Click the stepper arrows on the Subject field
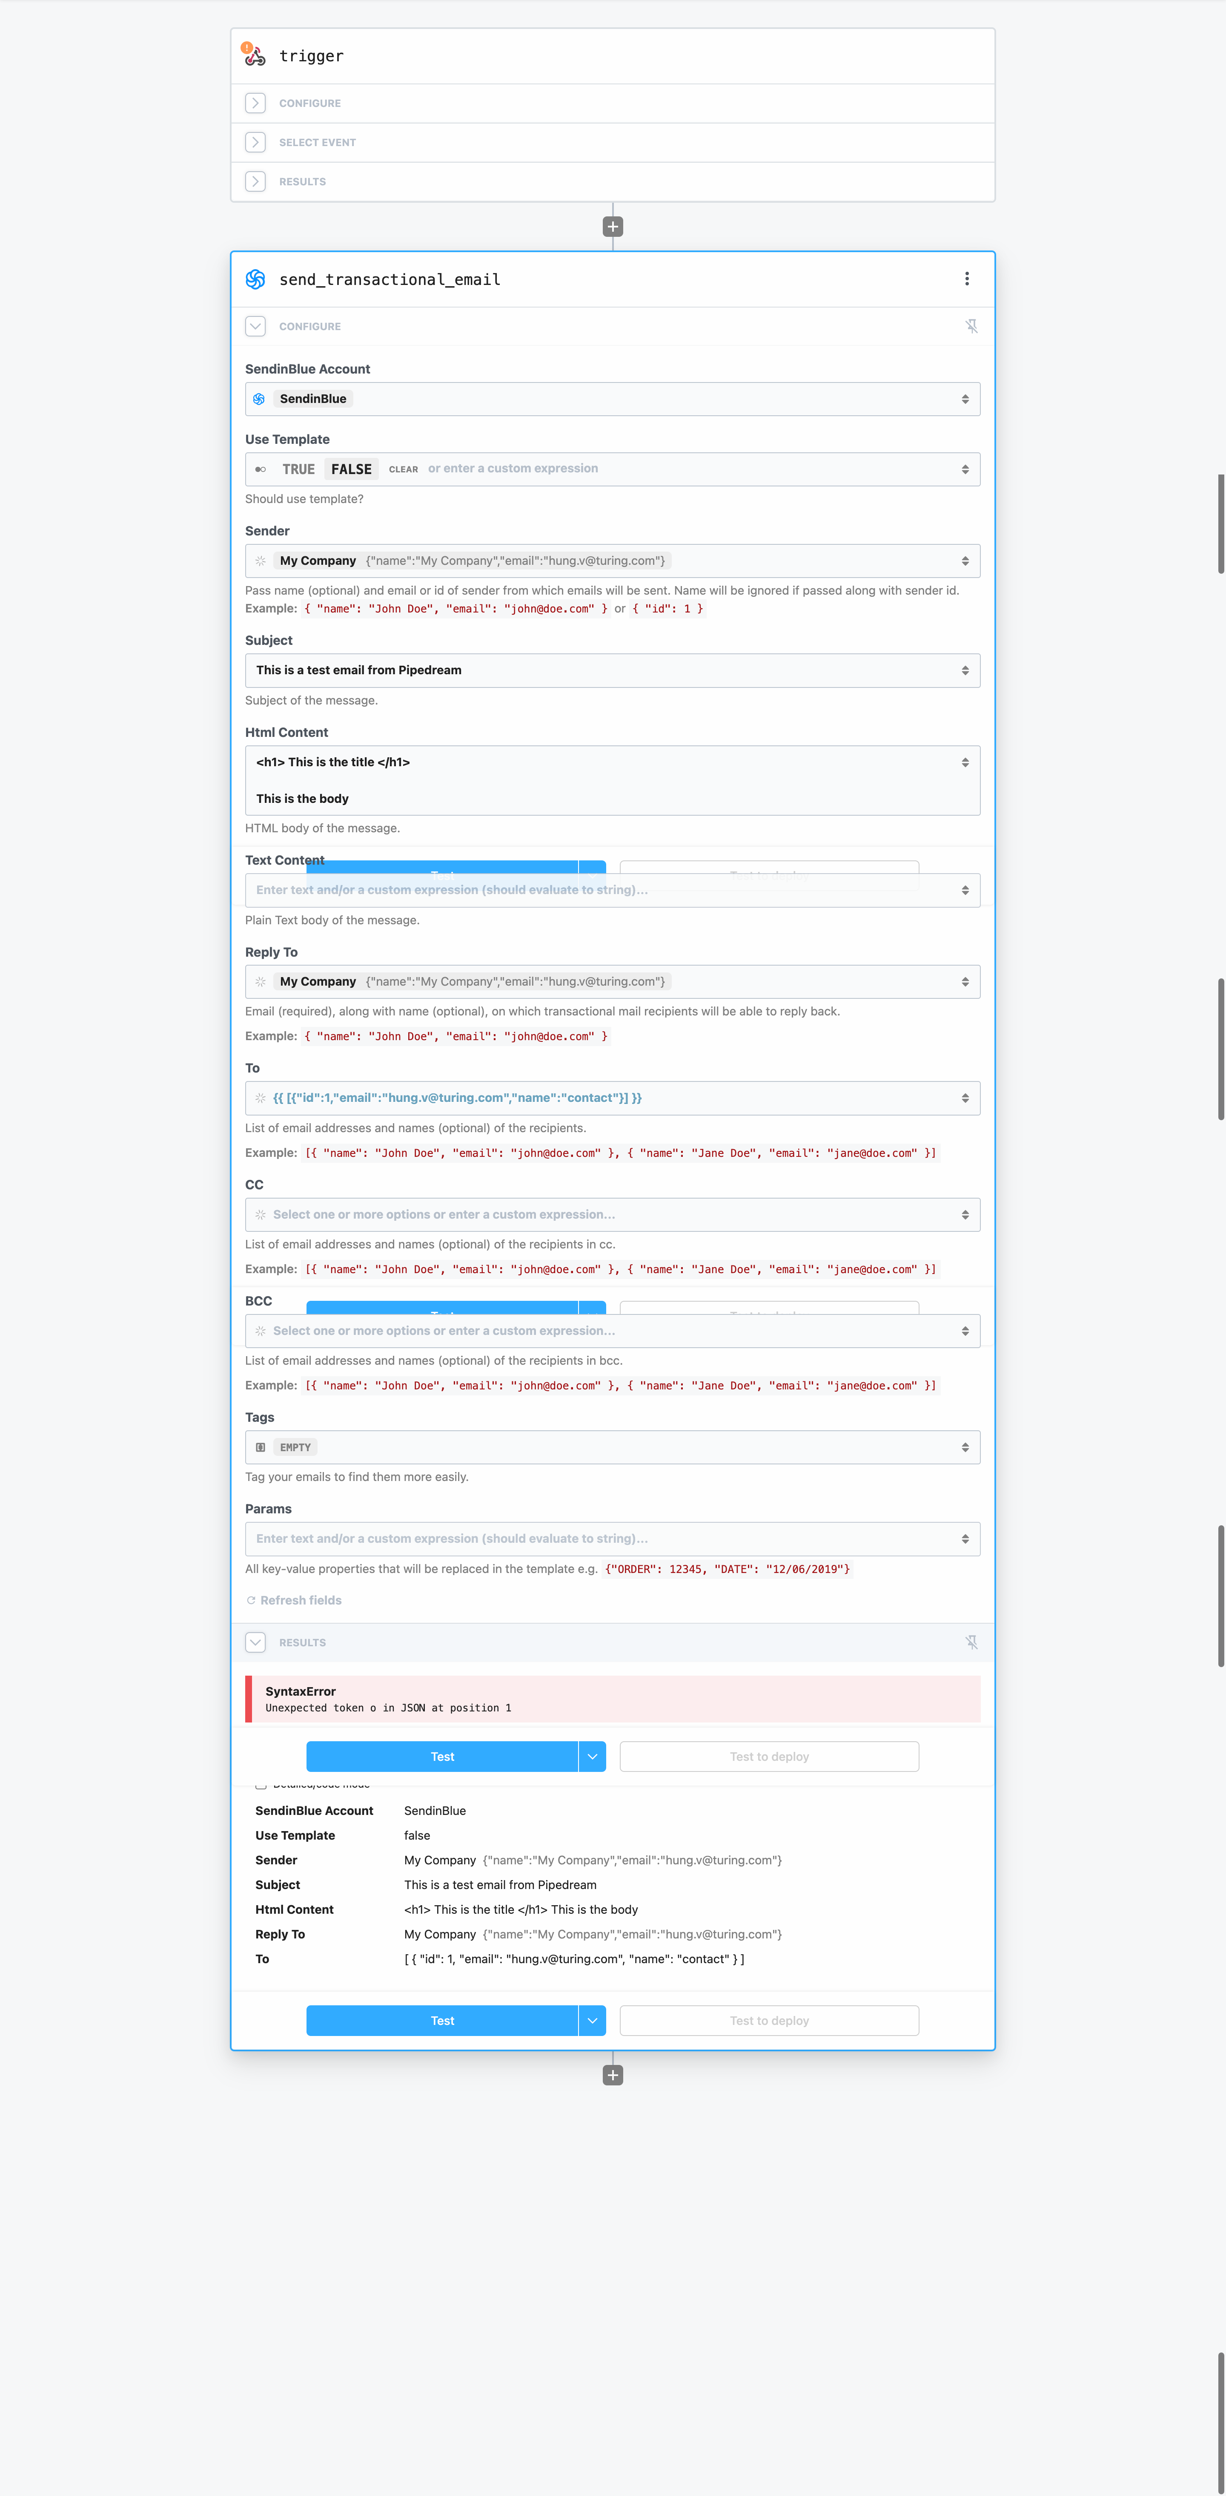 click(965, 670)
